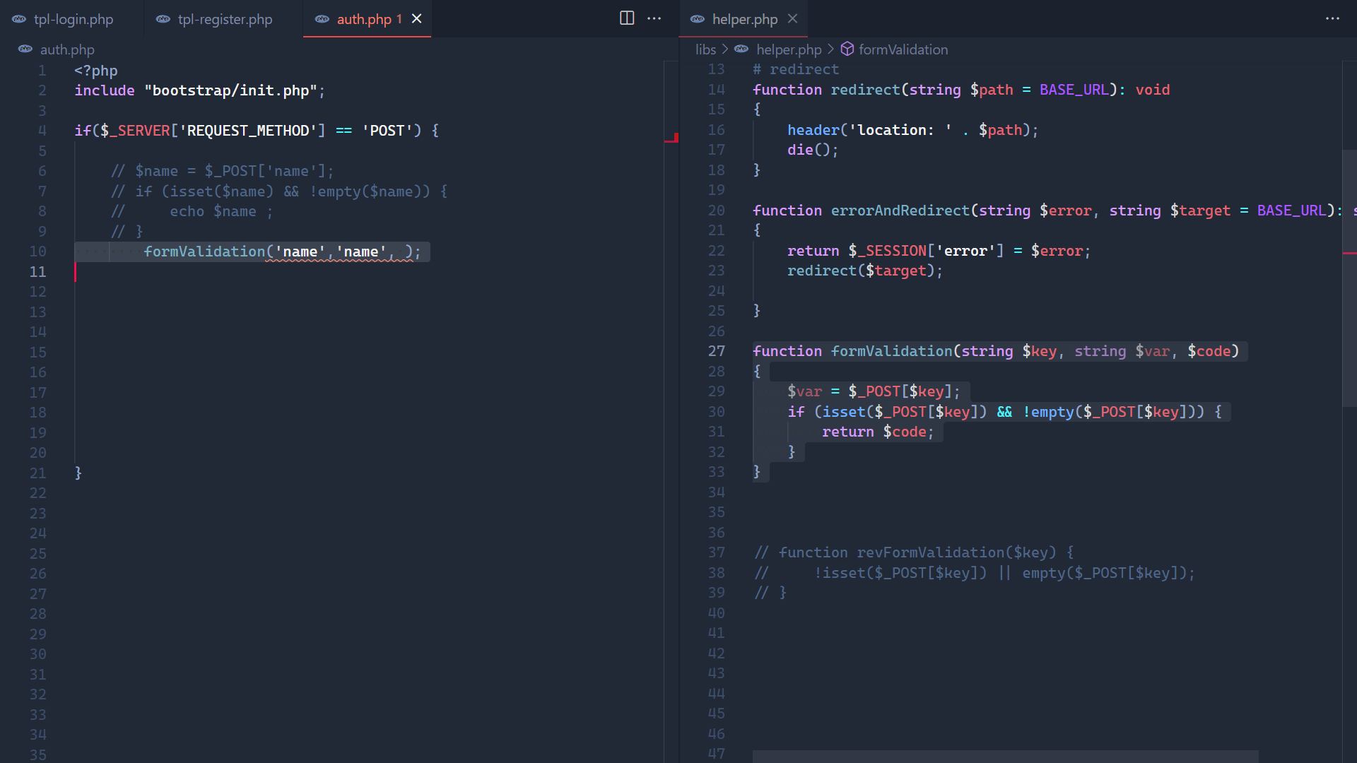
Task: Click helper.php breadcrumb in right editor
Action: pos(789,49)
